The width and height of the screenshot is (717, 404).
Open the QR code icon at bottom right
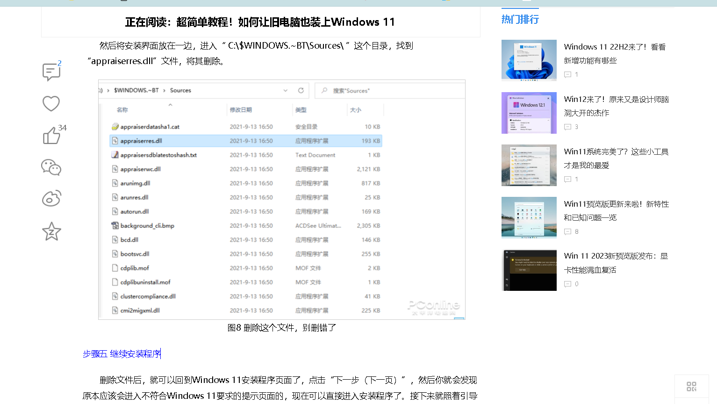[x=691, y=386]
